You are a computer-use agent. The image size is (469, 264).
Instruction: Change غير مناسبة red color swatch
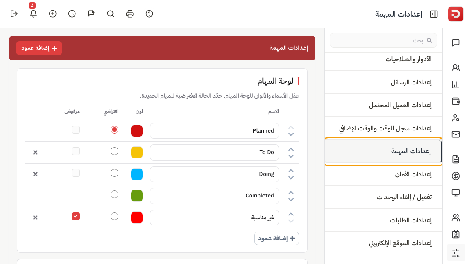[x=137, y=218]
